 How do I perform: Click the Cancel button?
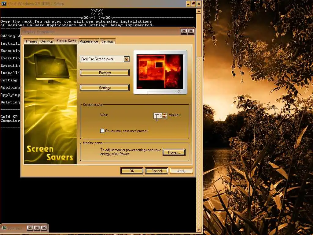[156, 171]
